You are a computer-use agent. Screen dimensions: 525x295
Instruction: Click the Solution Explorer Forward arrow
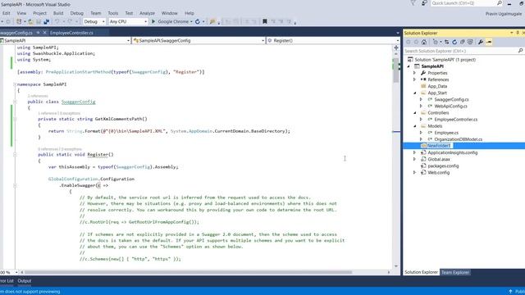416,42
